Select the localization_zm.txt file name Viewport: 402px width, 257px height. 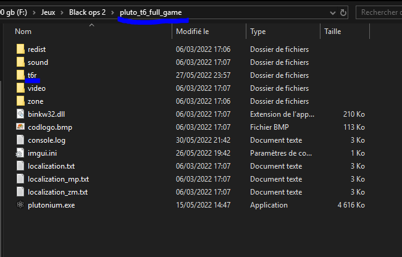click(x=57, y=192)
